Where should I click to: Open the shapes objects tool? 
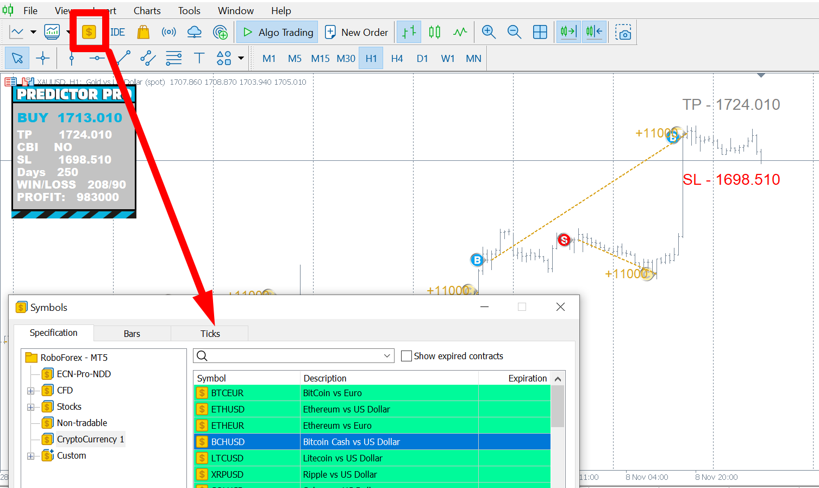[x=224, y=58]
